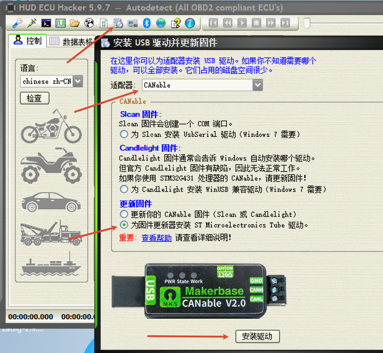383x353 pixels.
Task: Select update CANable firmware radio option
Action: tap(124, 214)
